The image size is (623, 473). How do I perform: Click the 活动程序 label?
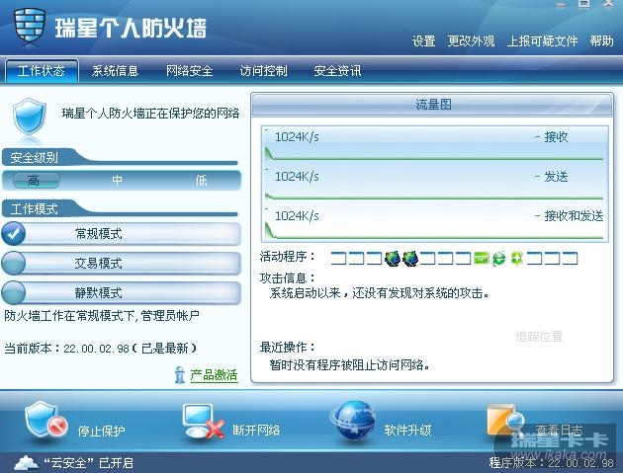(x=287, y=257)
